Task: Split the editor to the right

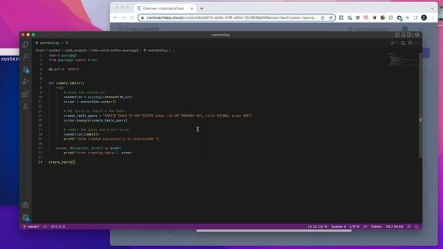Action: pos(410,43)
